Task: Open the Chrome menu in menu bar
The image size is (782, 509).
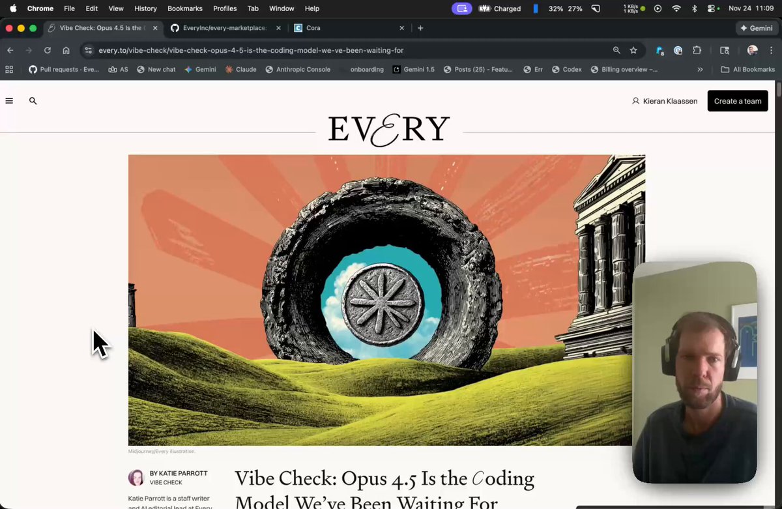Action: point(40,8)
